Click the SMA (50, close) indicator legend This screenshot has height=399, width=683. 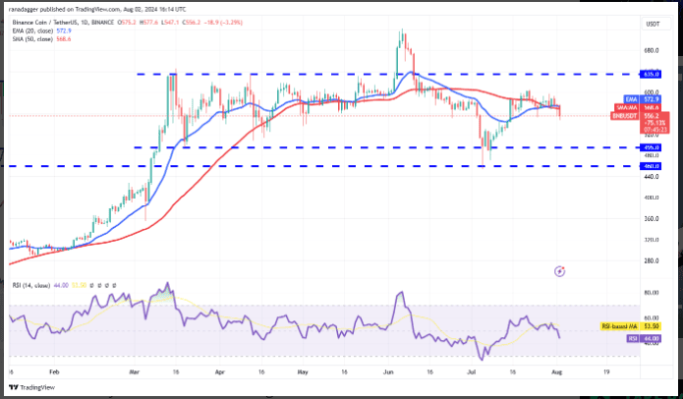33,39
